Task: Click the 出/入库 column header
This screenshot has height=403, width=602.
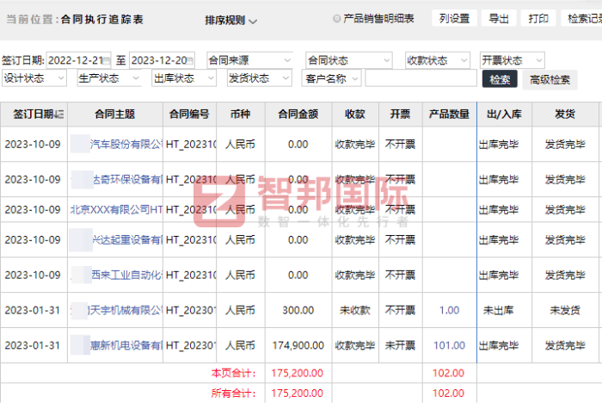Action: [x=504, y=115]
